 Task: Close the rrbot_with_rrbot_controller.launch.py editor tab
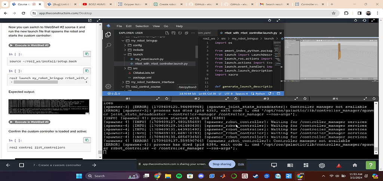click(281, 33)
